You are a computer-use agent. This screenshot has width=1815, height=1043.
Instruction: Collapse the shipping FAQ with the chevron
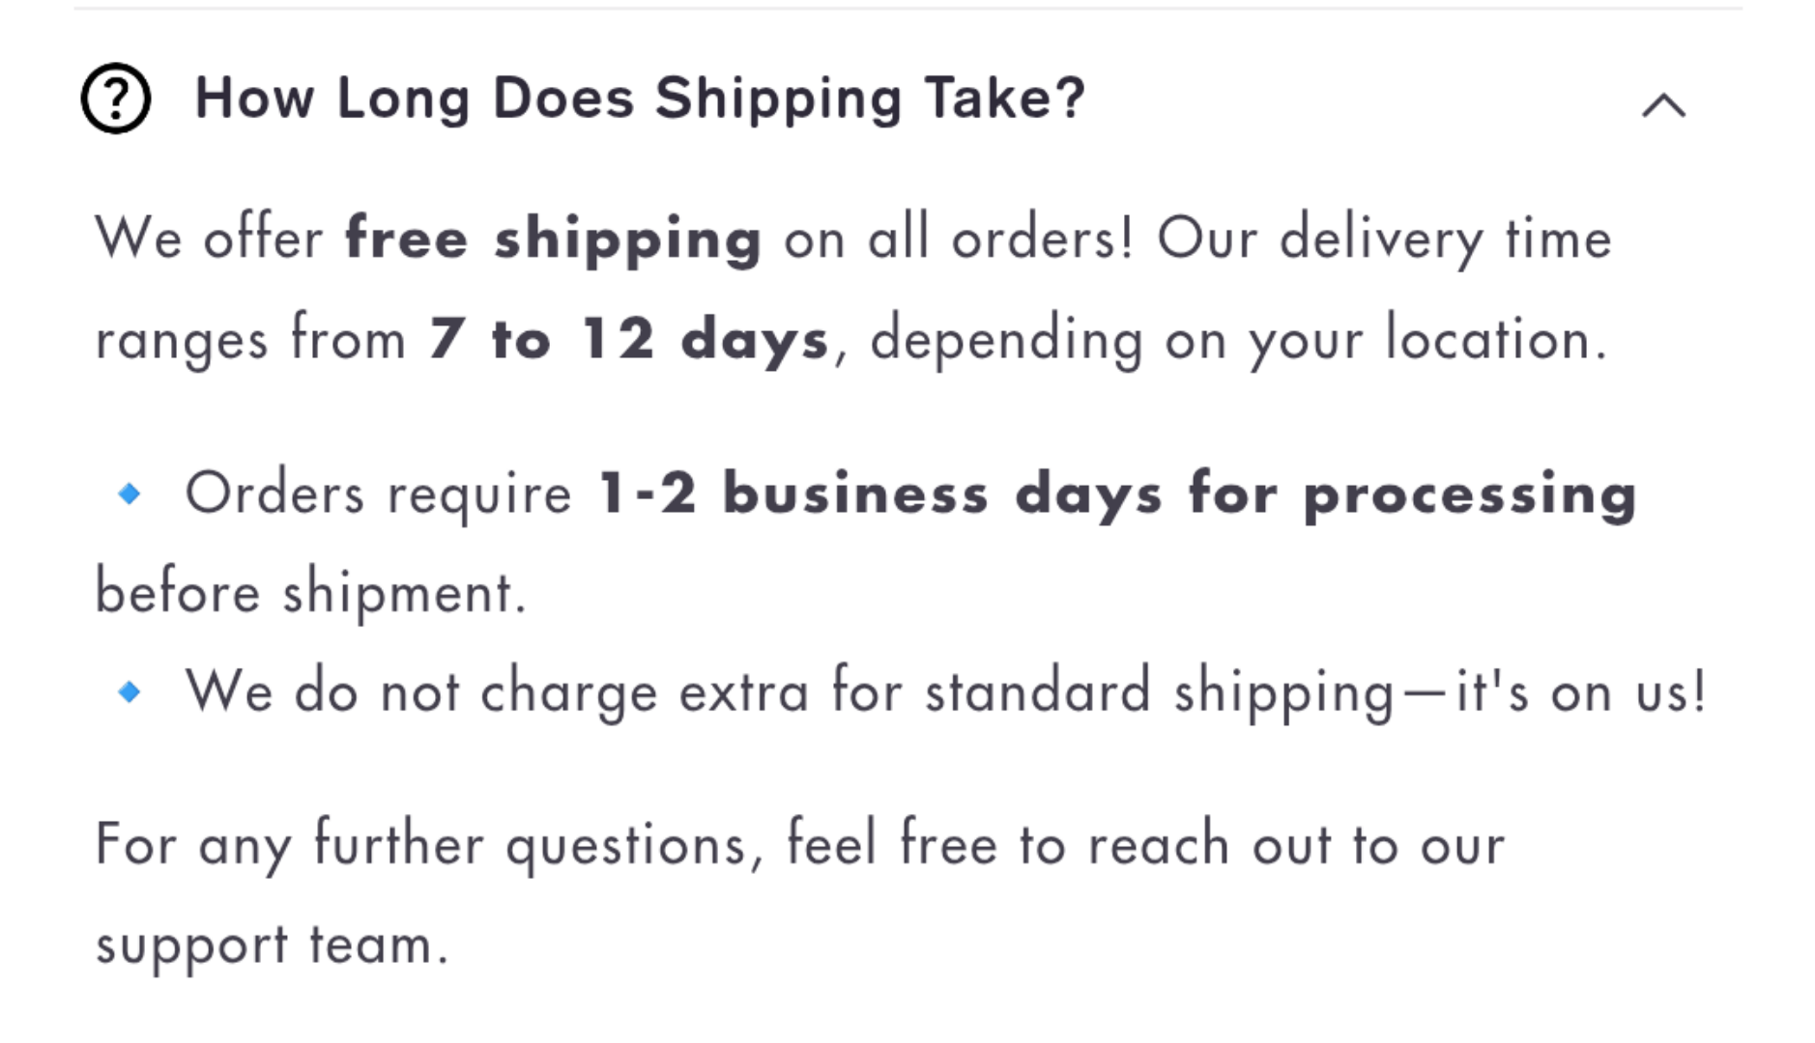coord(1663,104)
